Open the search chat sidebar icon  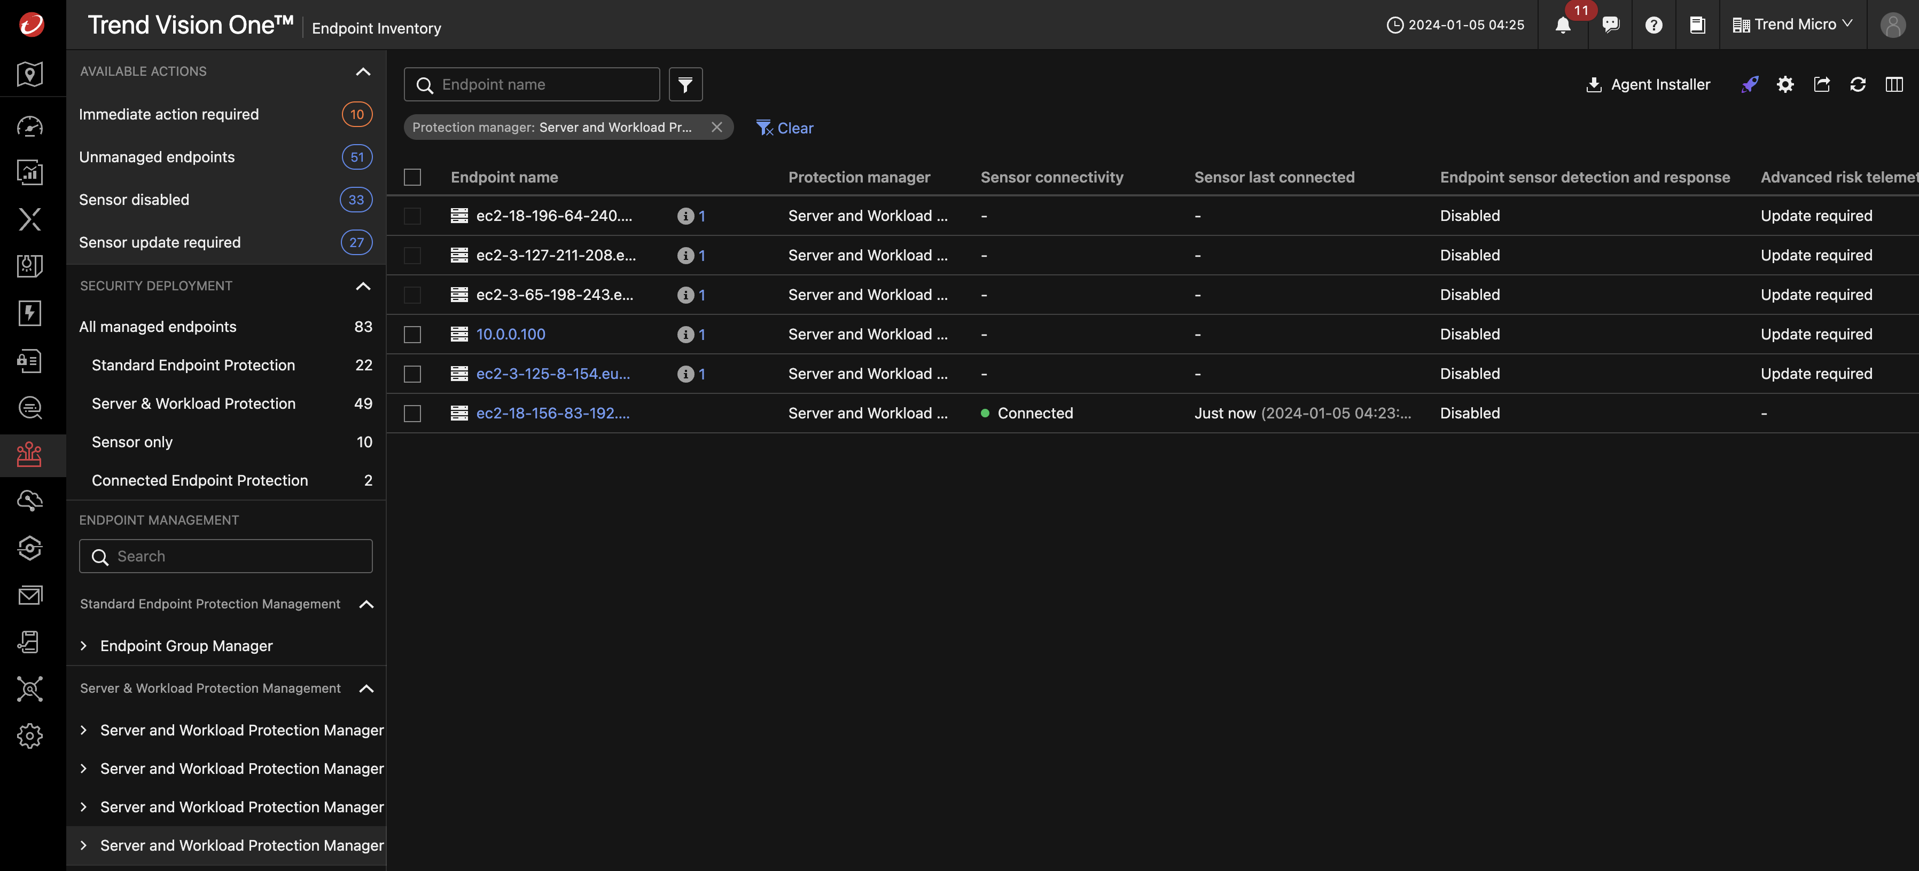[x=30, y=407]
